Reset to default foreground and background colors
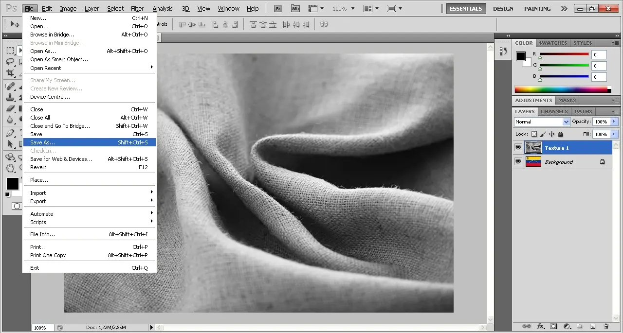623x333 pixels. (7, 194)
